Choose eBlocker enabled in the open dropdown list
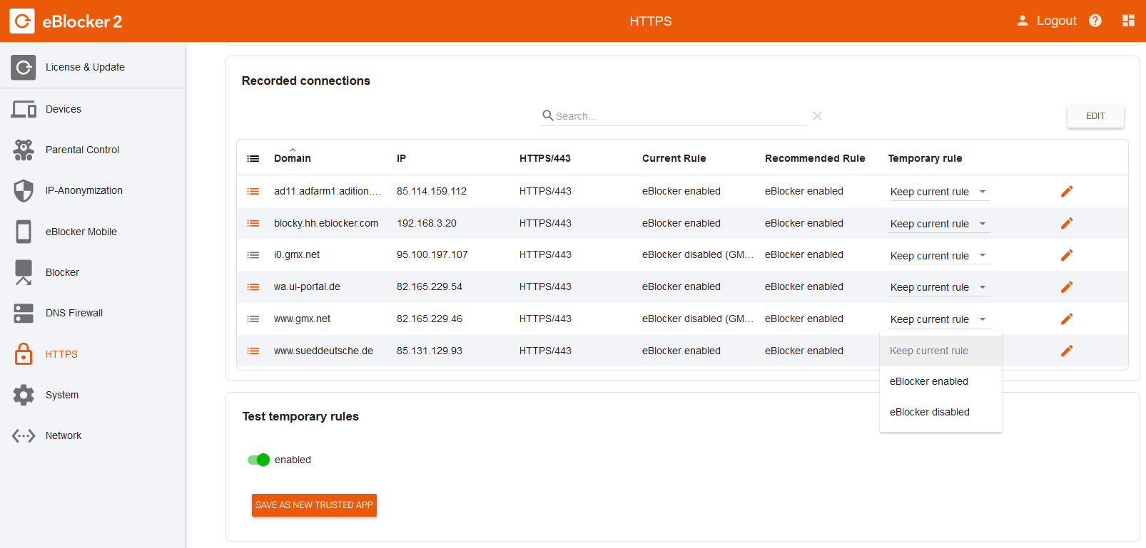1146x548 pixels. coord(940,381)
